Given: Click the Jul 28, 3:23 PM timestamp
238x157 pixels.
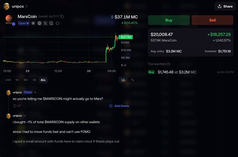Looking at the screenshot, I should click(x=225, y=72).
